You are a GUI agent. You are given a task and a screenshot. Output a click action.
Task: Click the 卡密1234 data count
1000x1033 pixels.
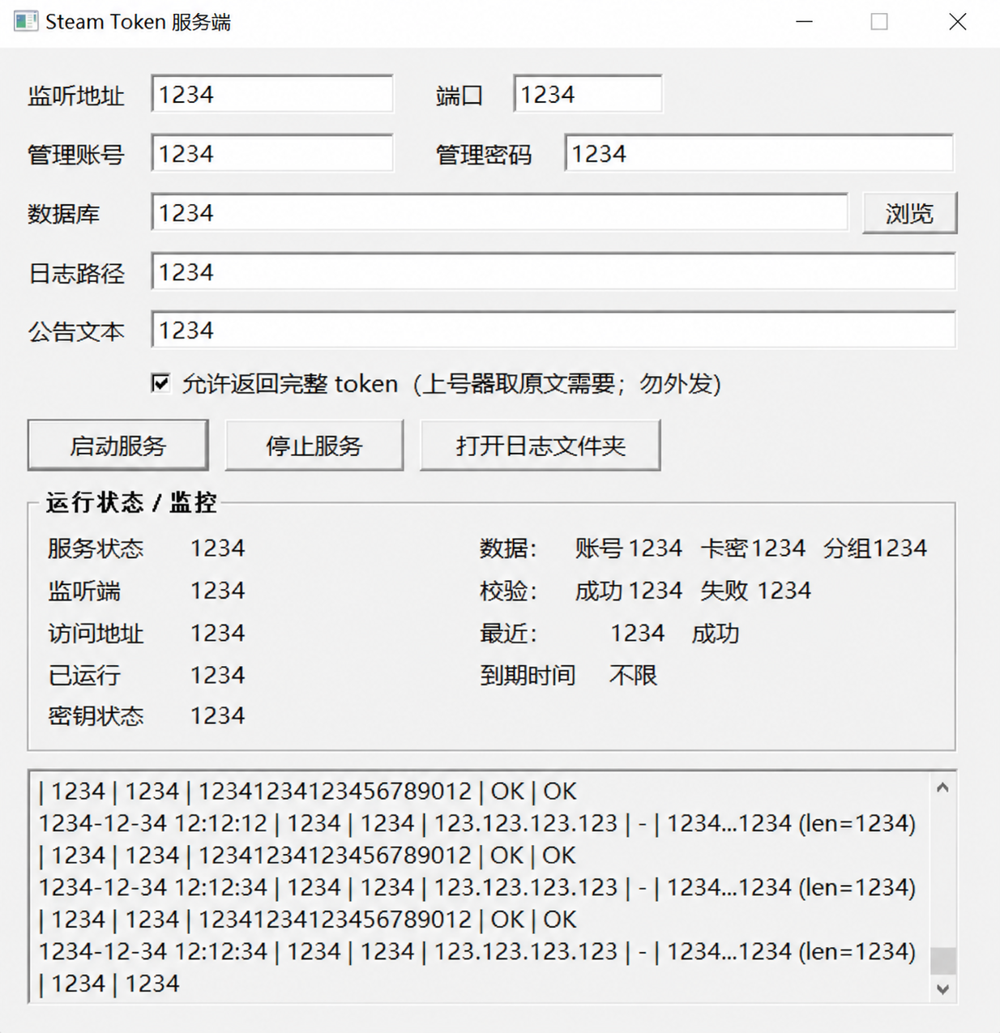753,549
